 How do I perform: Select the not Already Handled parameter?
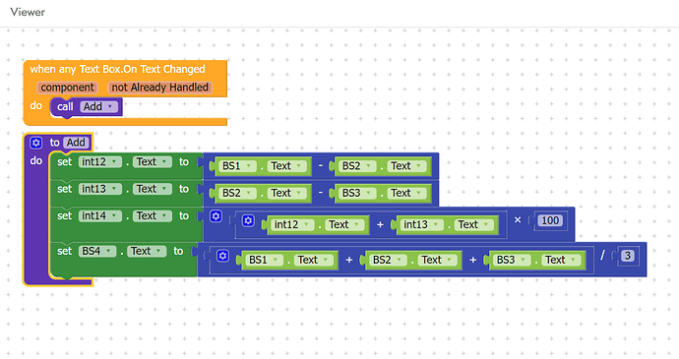(159, 88)
